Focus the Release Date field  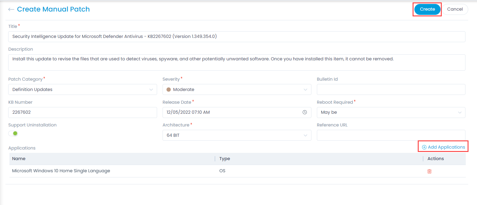click(237, 113)
